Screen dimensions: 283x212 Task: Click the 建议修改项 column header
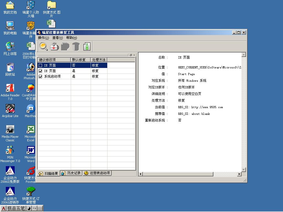[x=54, y=60]
